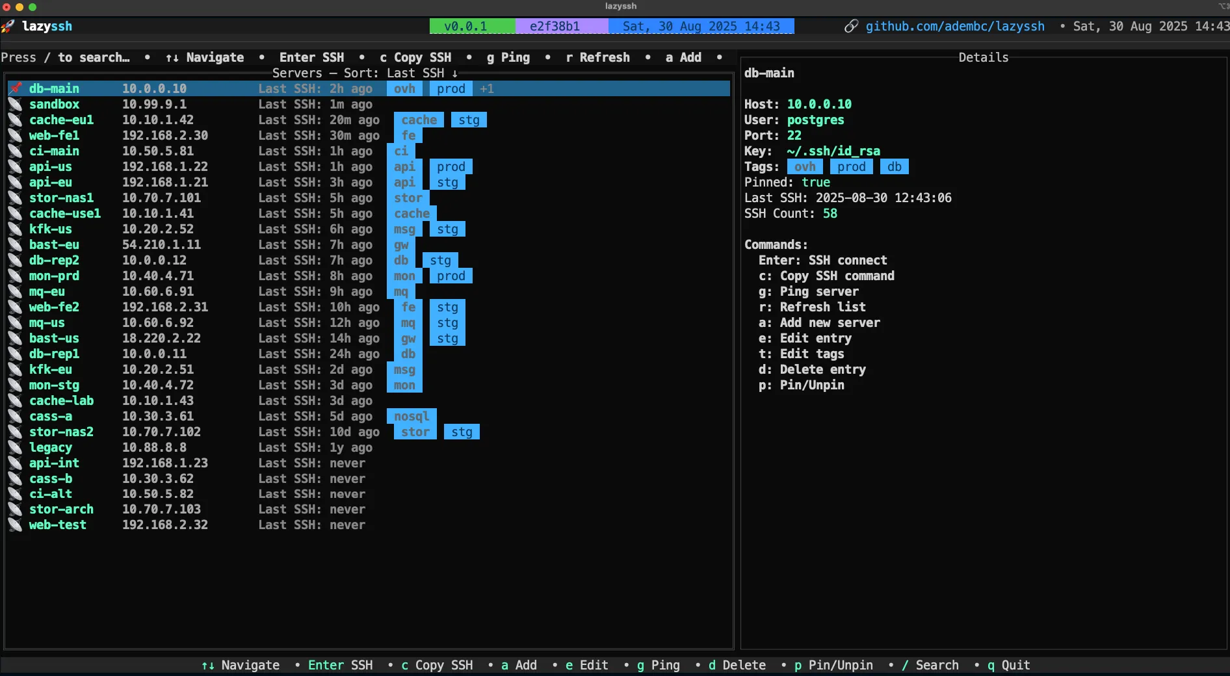The width and height of the screenshot is (1230, 676).
Task: Click the server icon beside legacy
Action: coord(15,447)
